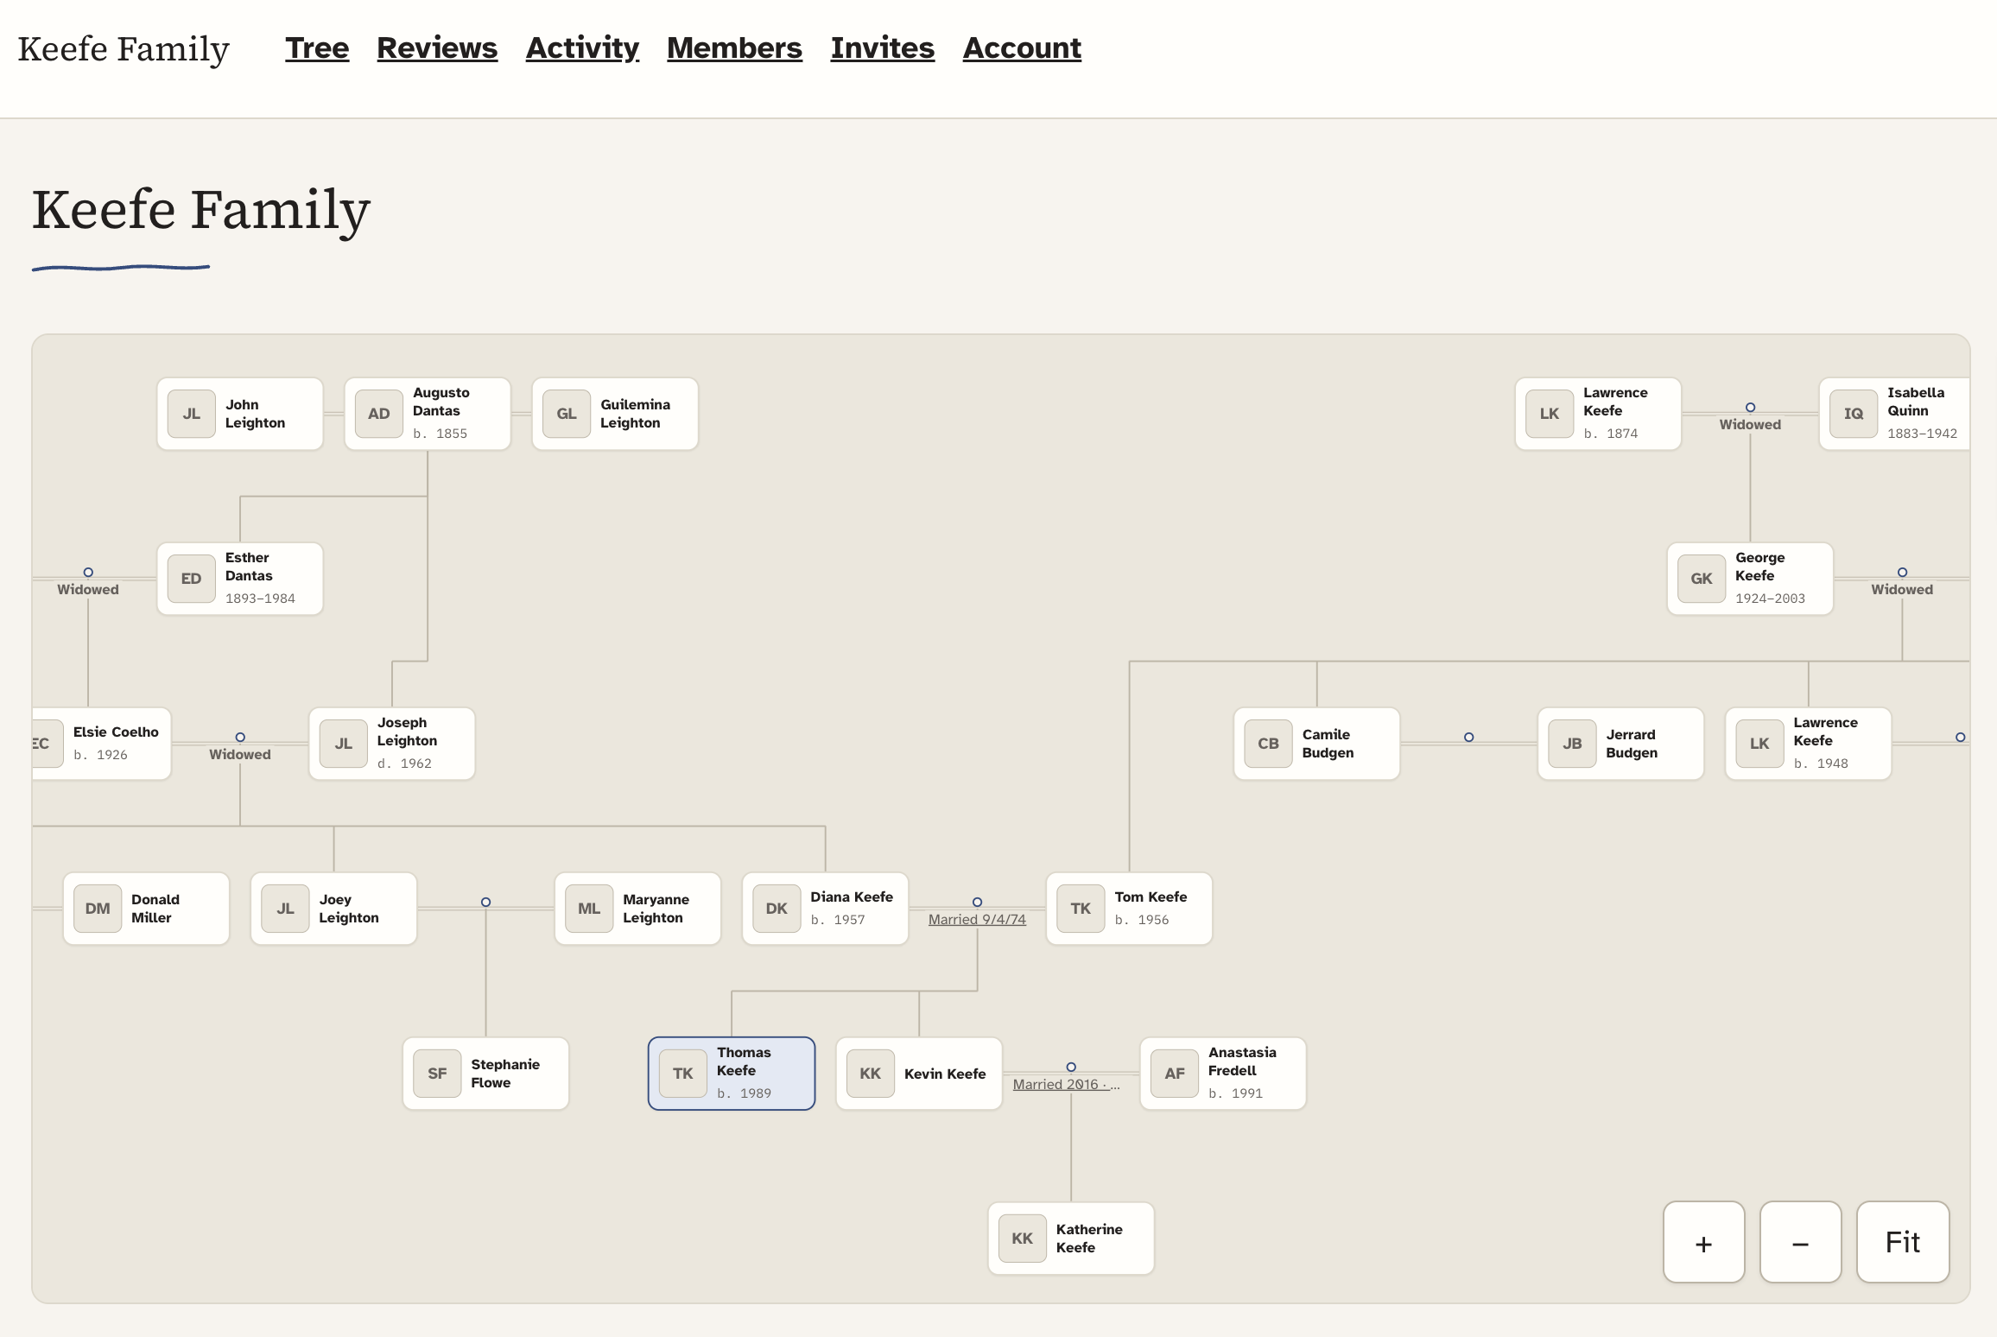Open the Invites page

pos(882,48)
